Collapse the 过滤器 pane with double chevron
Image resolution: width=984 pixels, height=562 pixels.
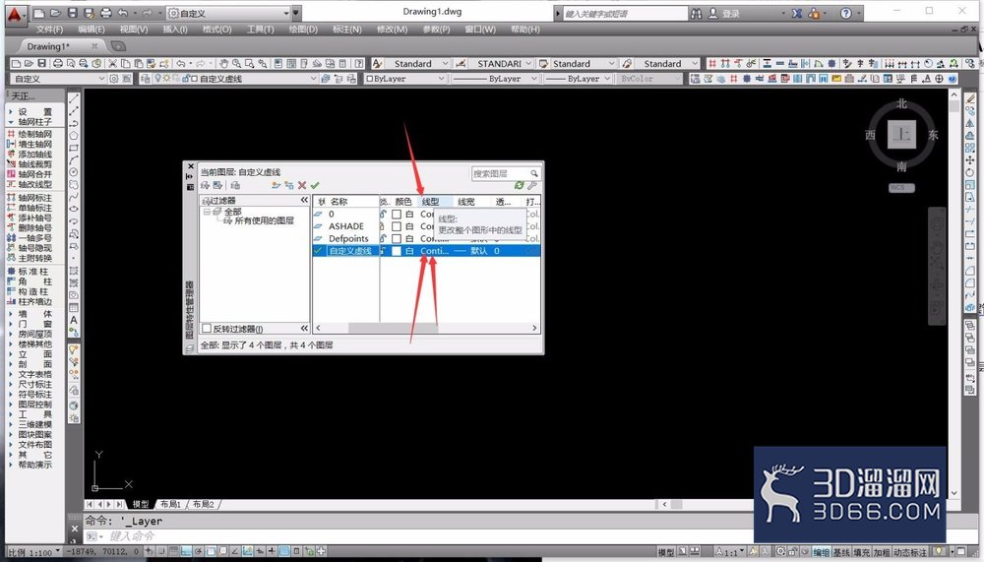(x=304, y=201)
